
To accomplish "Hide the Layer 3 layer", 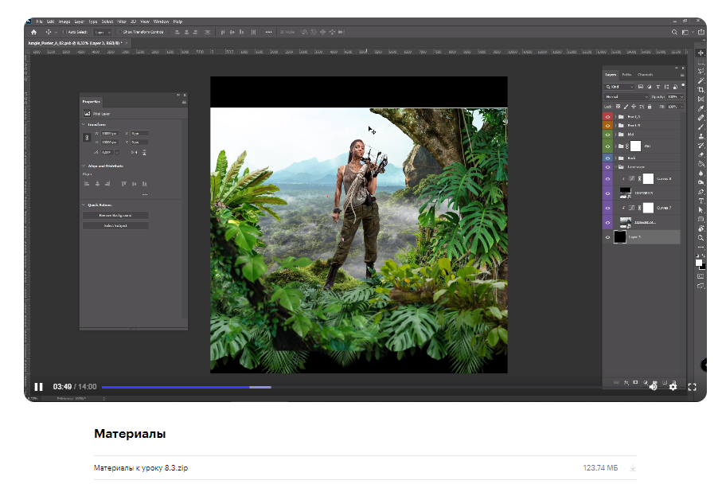I will [607, 237].
